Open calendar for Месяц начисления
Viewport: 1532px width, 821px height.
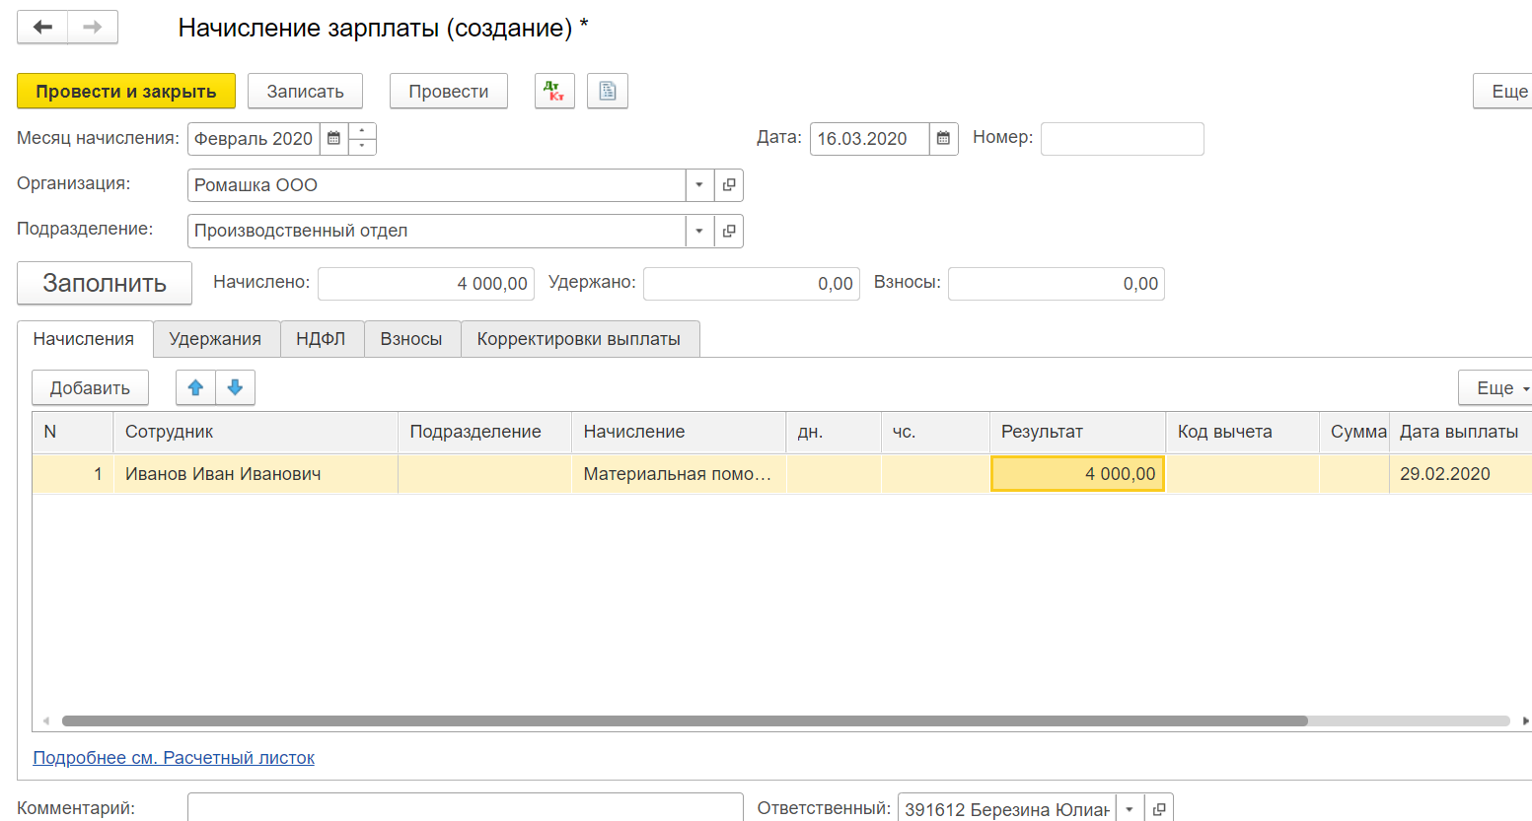(334, 139)
